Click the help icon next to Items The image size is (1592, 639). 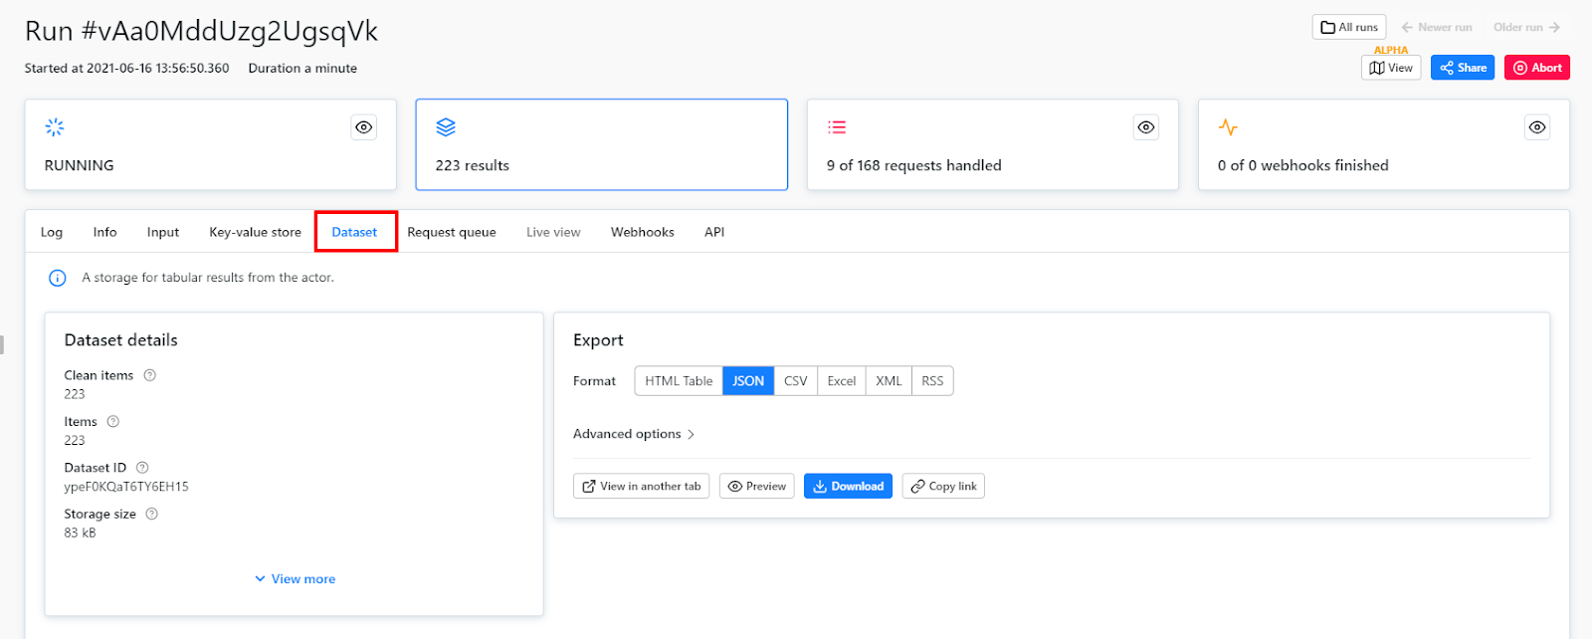[113, 421]
